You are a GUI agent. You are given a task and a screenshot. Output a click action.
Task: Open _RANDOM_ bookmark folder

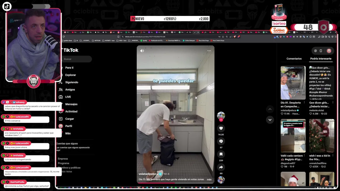coord(133,41)
